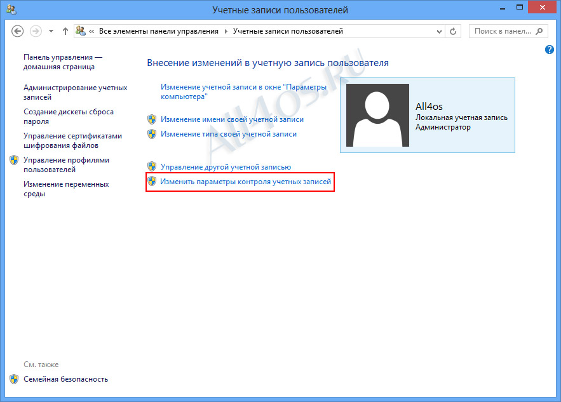Click shield icon beside 'Изменение имени своей учетной записи'
The height and width of the screenshot is (402, 561).
[x=152, y=119]
